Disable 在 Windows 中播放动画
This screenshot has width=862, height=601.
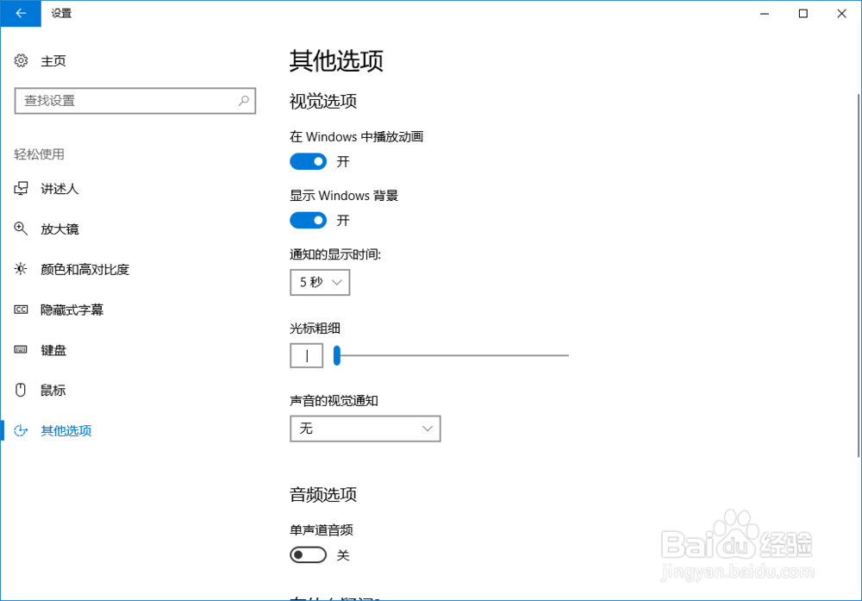click(308, 161)
